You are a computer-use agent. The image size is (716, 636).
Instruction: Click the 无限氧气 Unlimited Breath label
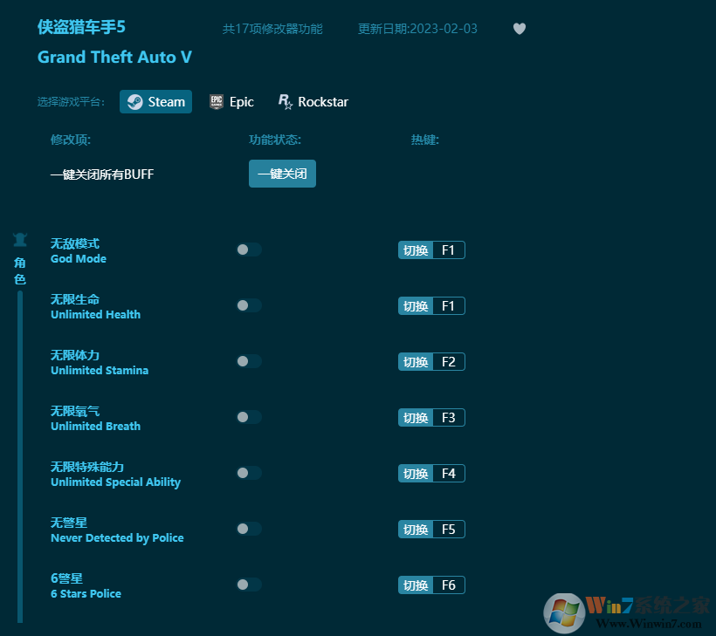tap(95, 419)
